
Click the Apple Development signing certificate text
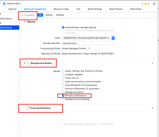pos(88,54)
